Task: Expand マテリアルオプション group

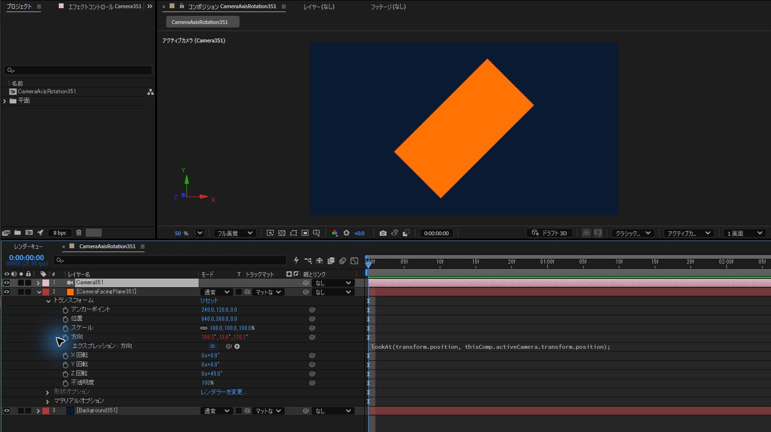Action: pos(47,402)
